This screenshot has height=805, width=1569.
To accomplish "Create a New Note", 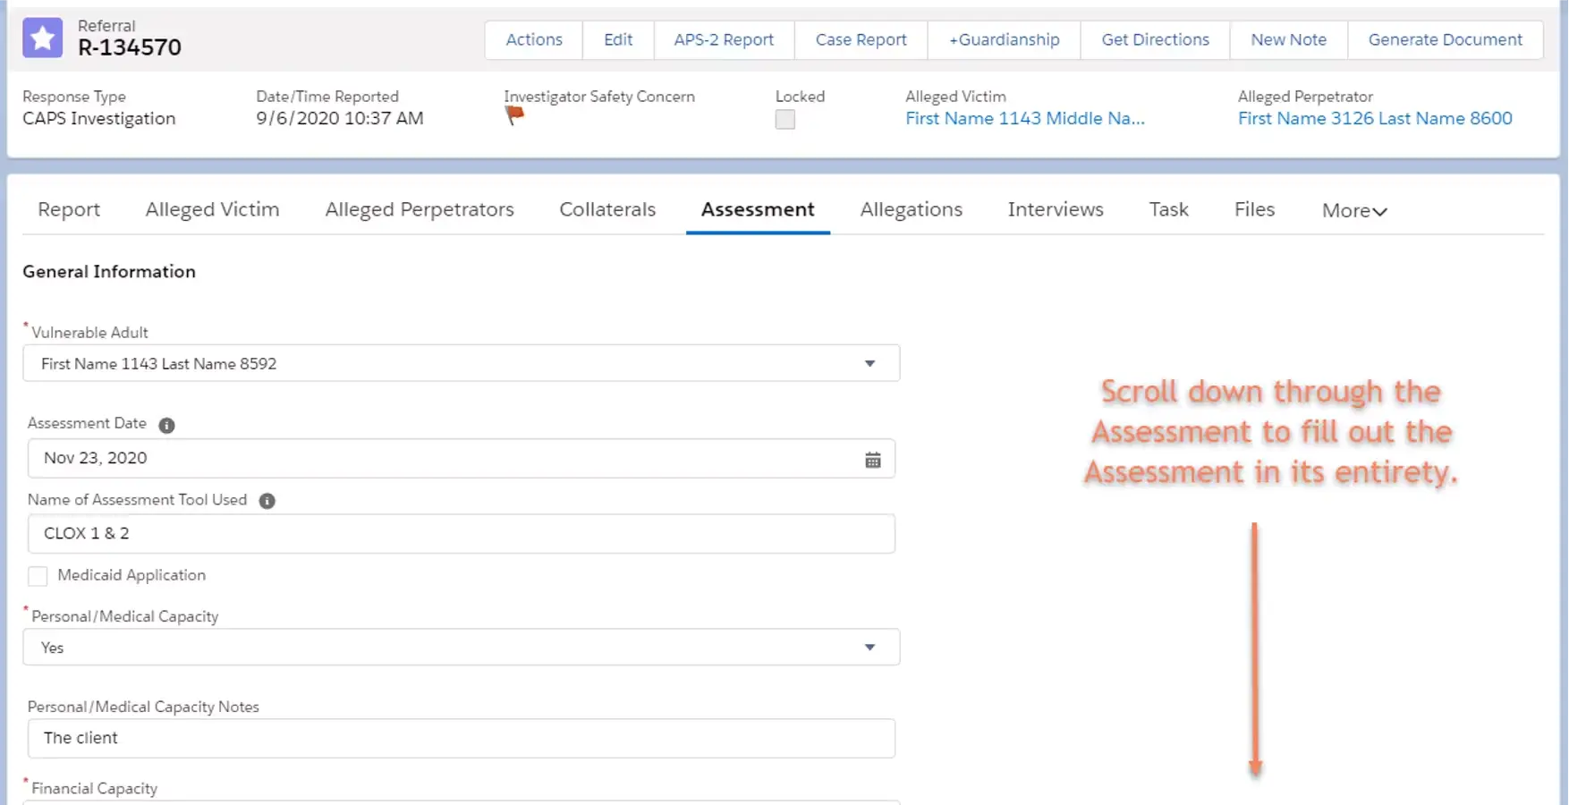I will pyautogui.click(x=1288, y=40).
